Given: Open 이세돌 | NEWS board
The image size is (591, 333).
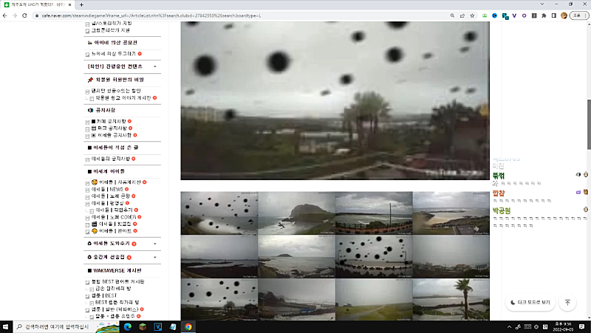Looking at the screenshot, I should pos(107,189).
